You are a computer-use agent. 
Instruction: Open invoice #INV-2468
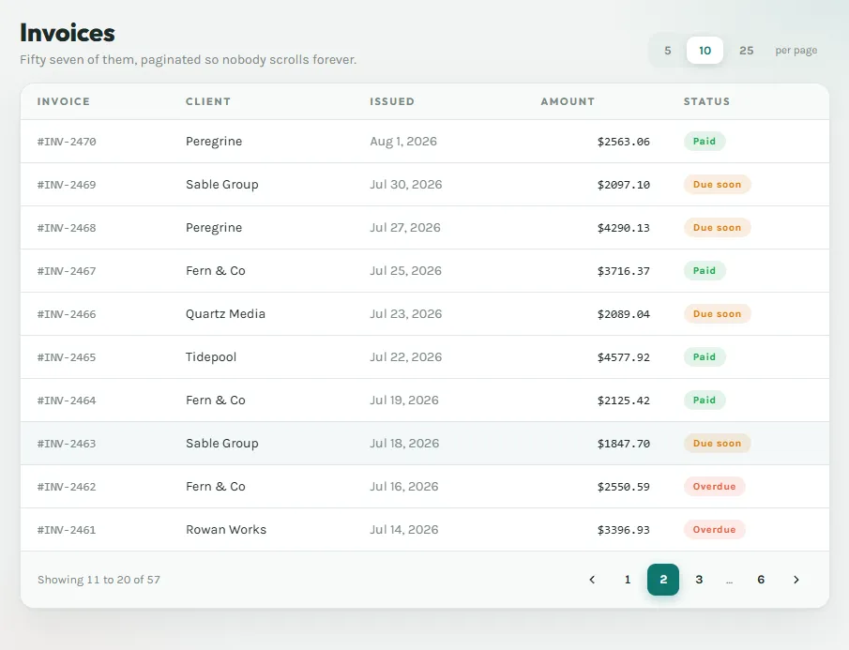click(x=67, y=228)
